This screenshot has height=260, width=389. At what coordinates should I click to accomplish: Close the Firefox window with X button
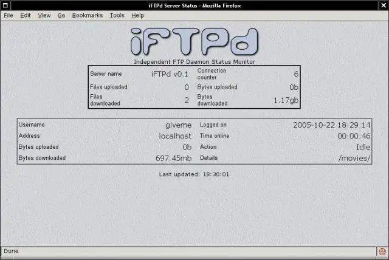tap(384, 5)
